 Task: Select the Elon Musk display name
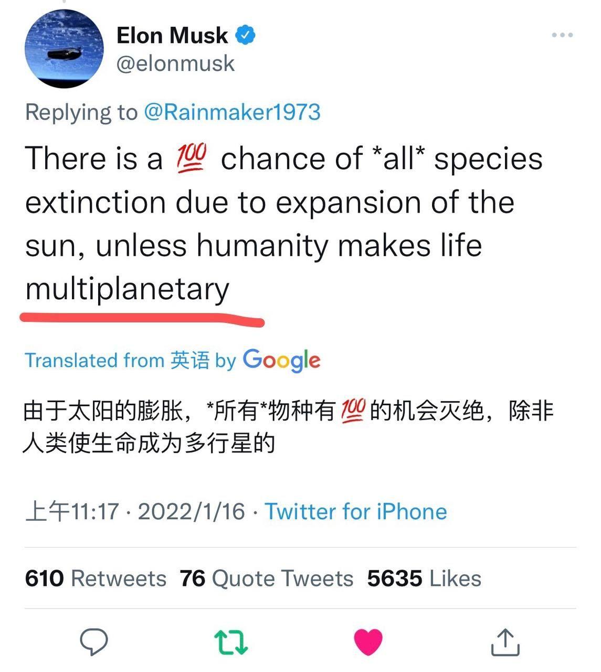171,34
